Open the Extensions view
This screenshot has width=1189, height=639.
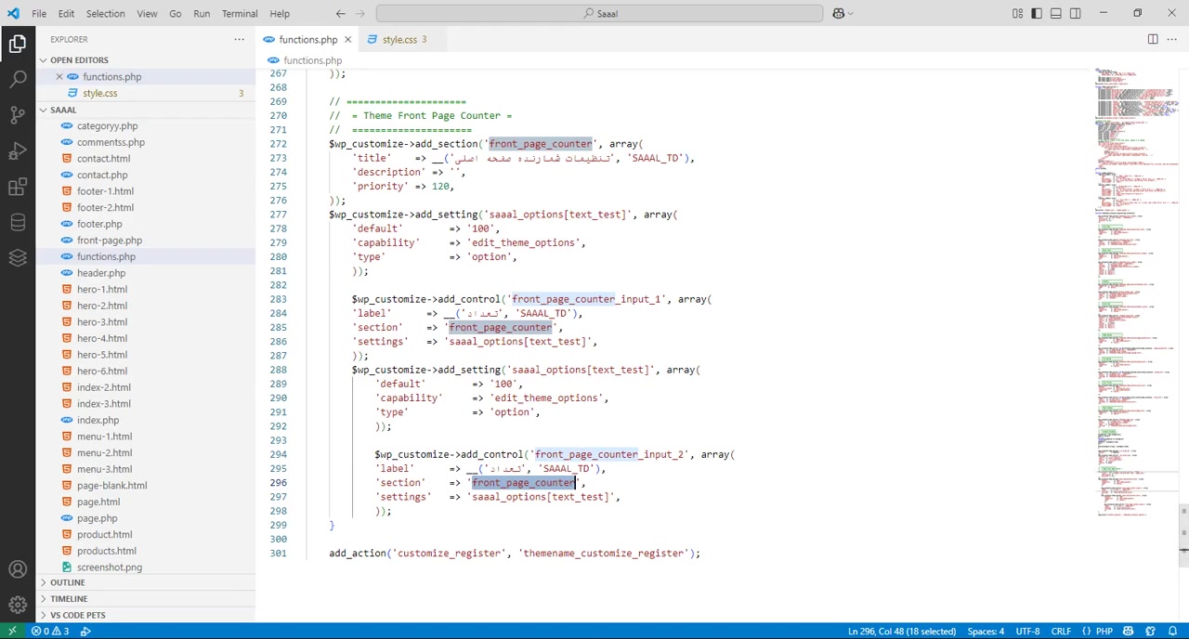click(18, 187)
